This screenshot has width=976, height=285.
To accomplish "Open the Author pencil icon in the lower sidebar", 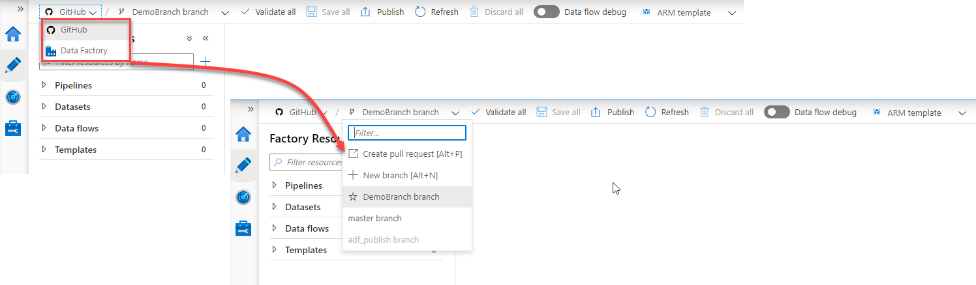I will coord(243,165).
